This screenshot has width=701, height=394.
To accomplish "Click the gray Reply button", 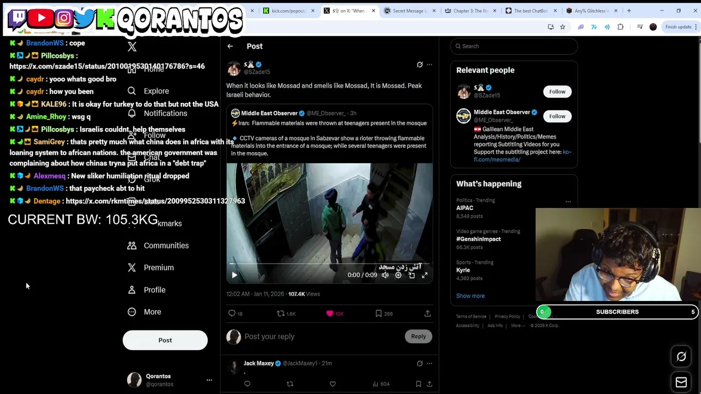I will click(x=418, y=337).
